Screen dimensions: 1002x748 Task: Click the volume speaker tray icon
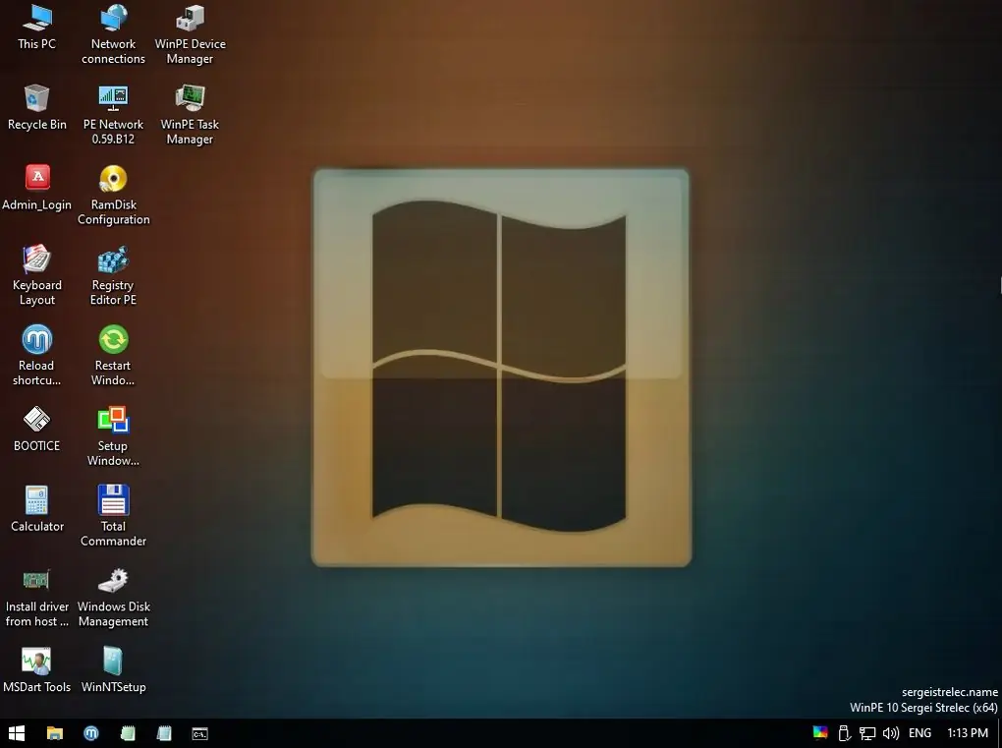coord(891,733)
